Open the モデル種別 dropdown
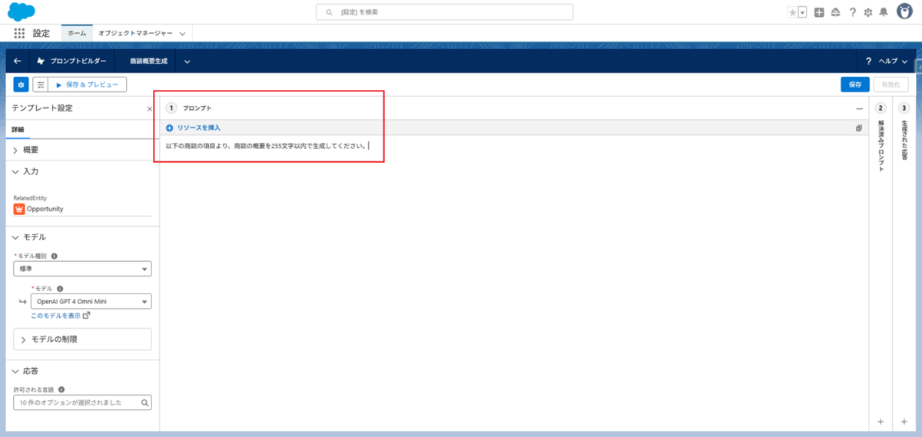Image resolution: width=922 pixels, height=437 pixels. coord(82,269)
